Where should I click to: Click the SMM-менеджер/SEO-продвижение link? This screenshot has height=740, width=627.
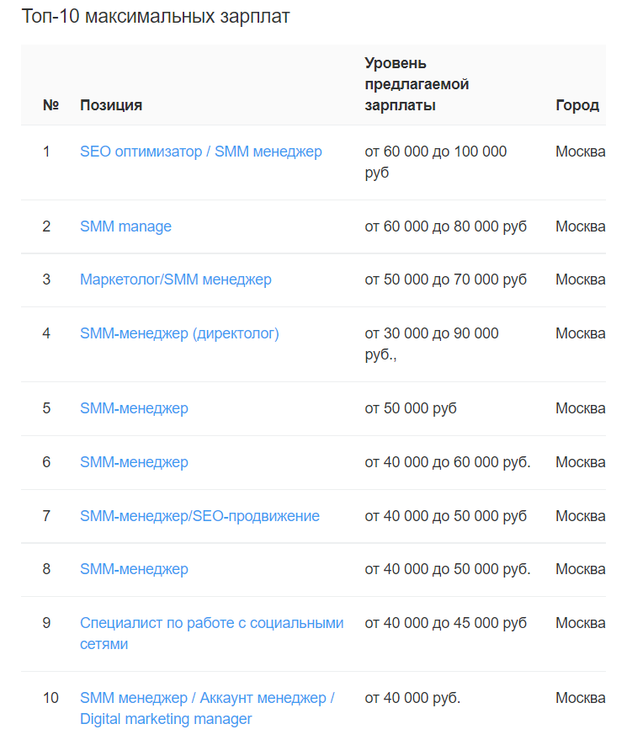(199, 516)
